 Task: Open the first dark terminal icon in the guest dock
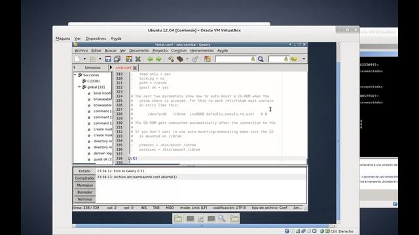[x=191, y=219]
